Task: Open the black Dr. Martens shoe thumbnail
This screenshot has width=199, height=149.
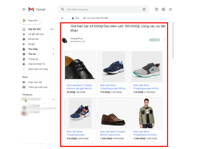Action: coord(80,67)
